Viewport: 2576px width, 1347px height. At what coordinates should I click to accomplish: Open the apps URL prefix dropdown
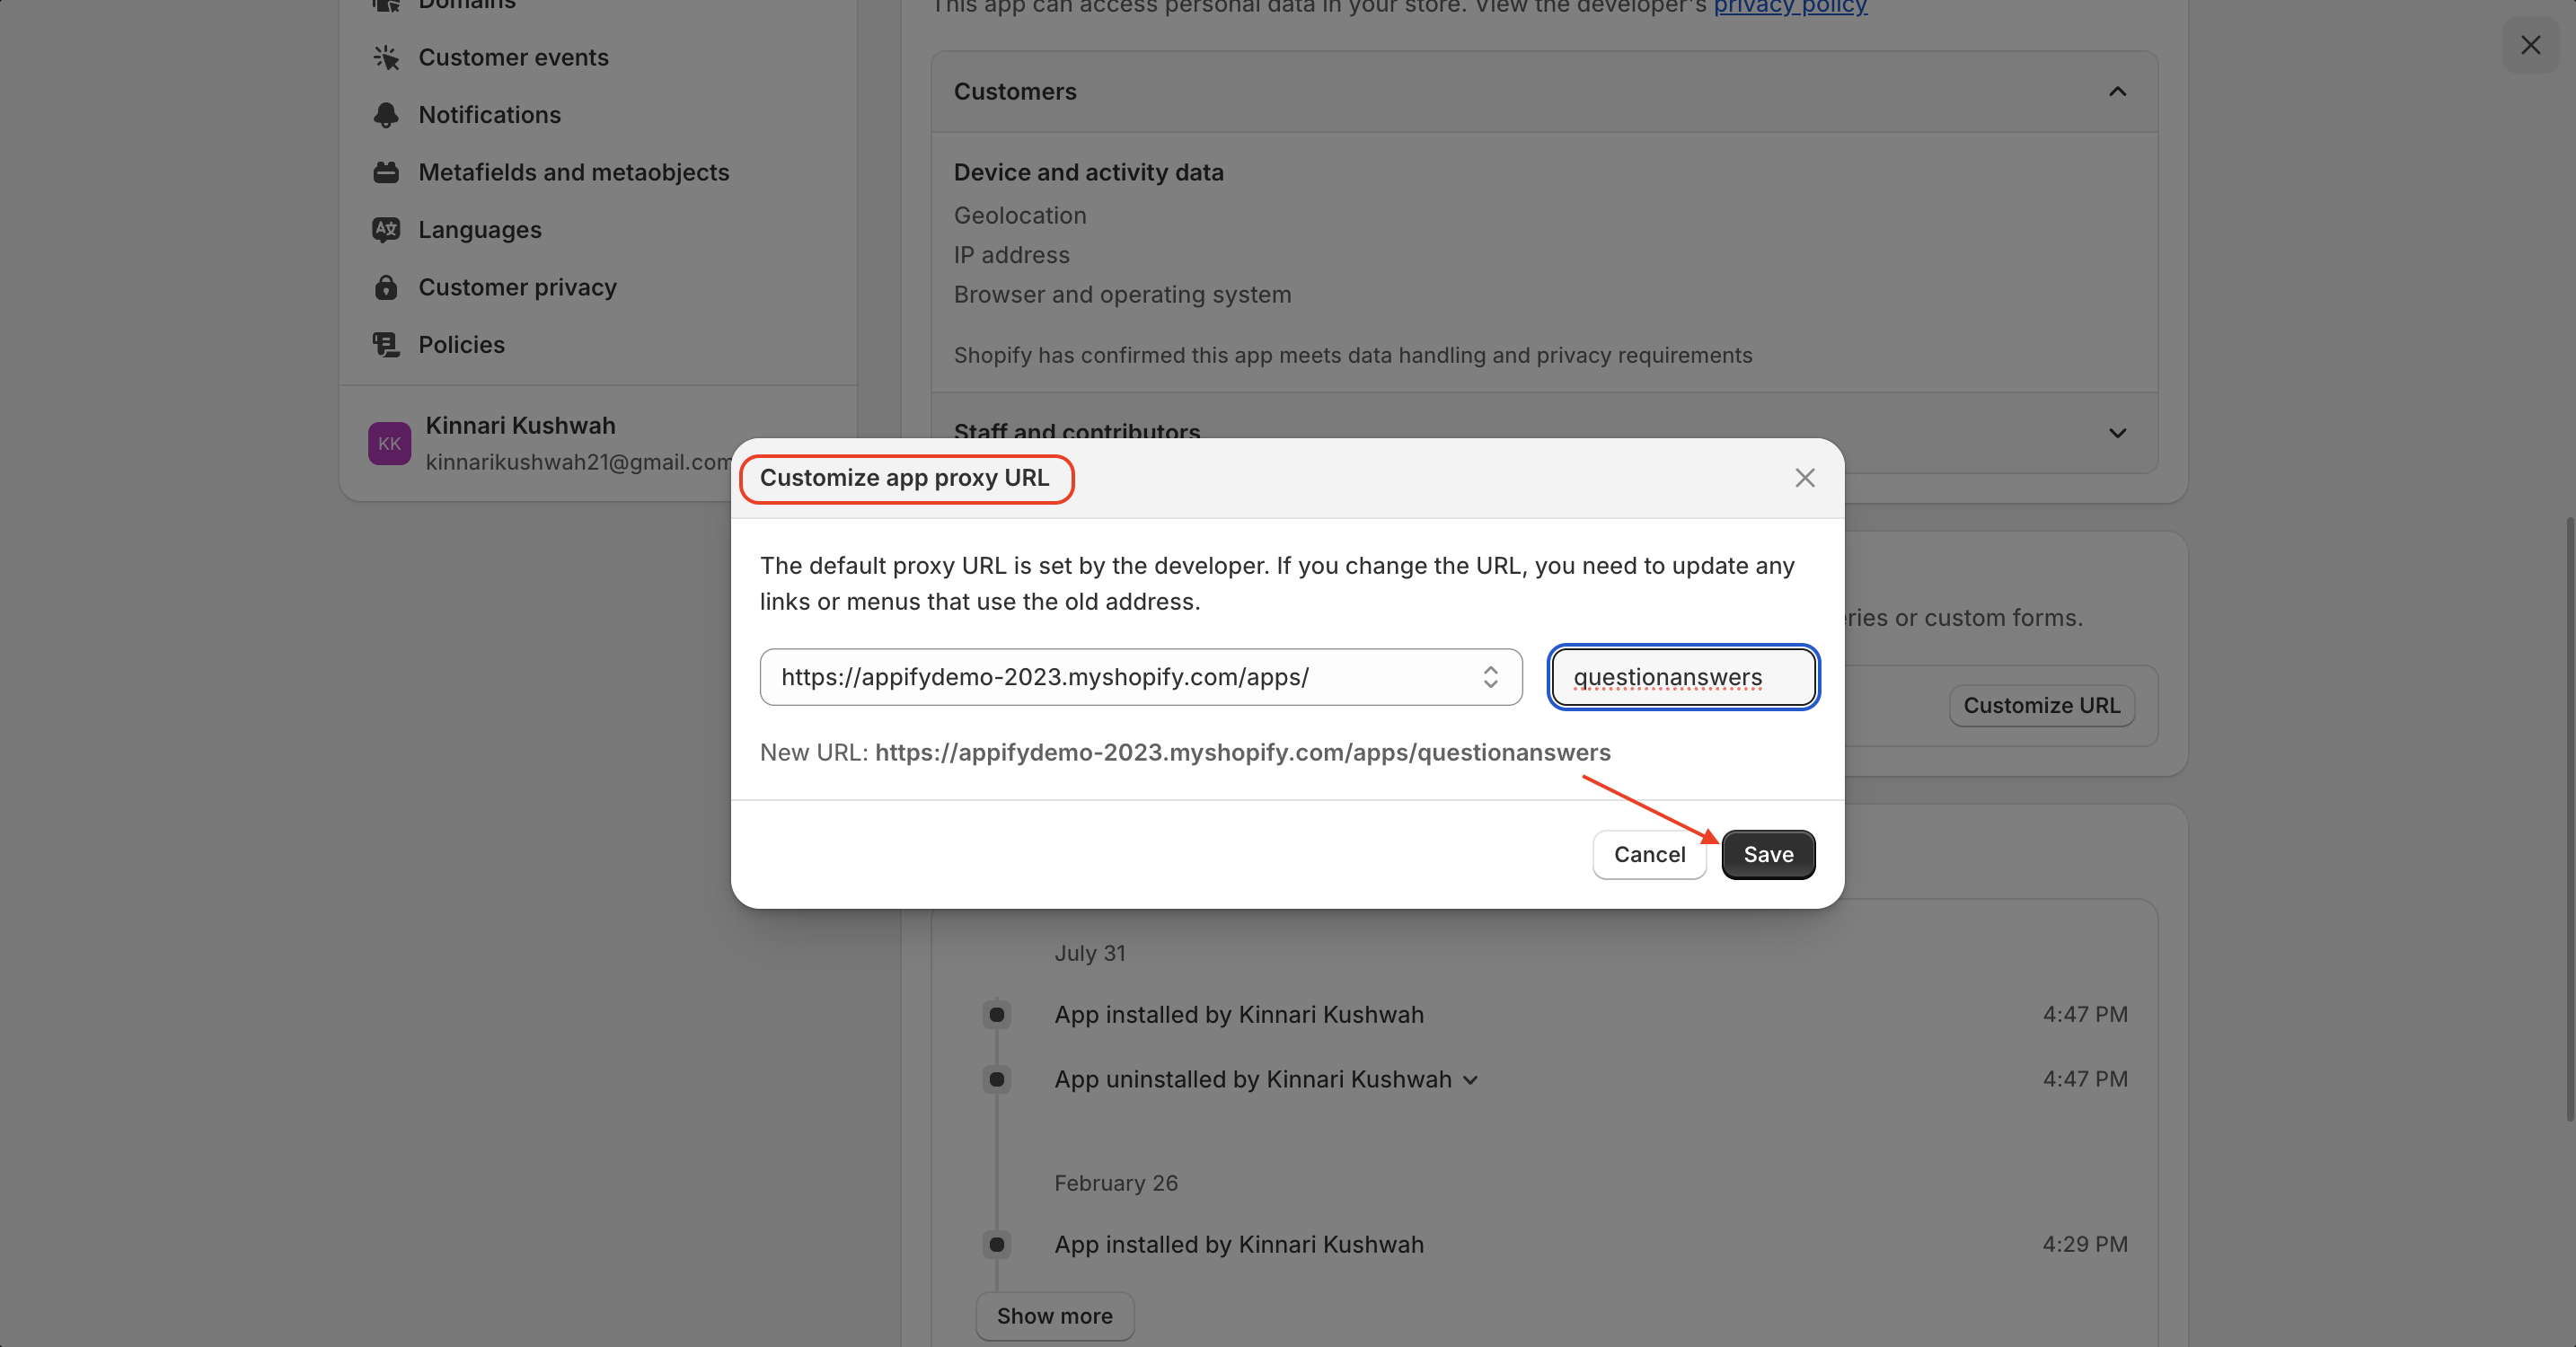1140,677
